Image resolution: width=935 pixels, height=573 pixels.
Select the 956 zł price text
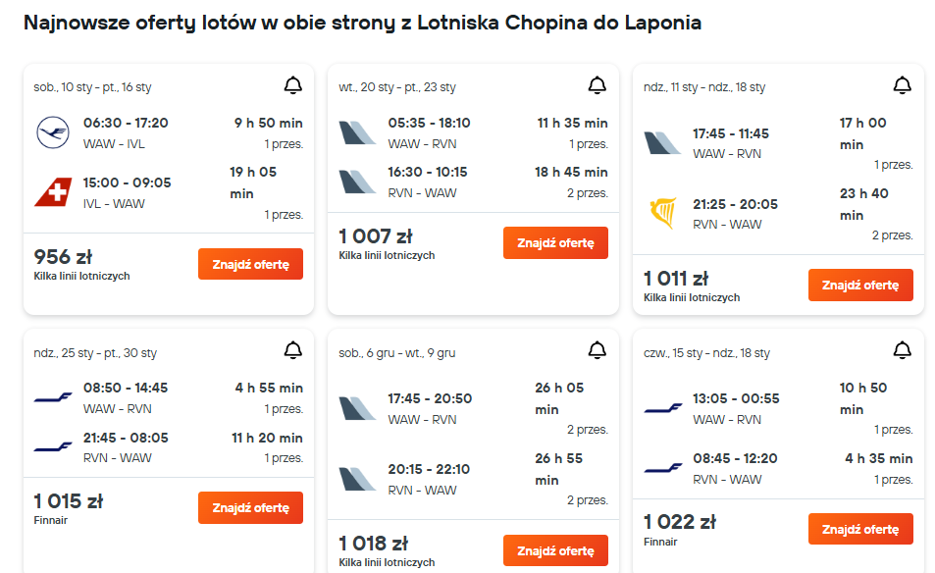[64, 257]
